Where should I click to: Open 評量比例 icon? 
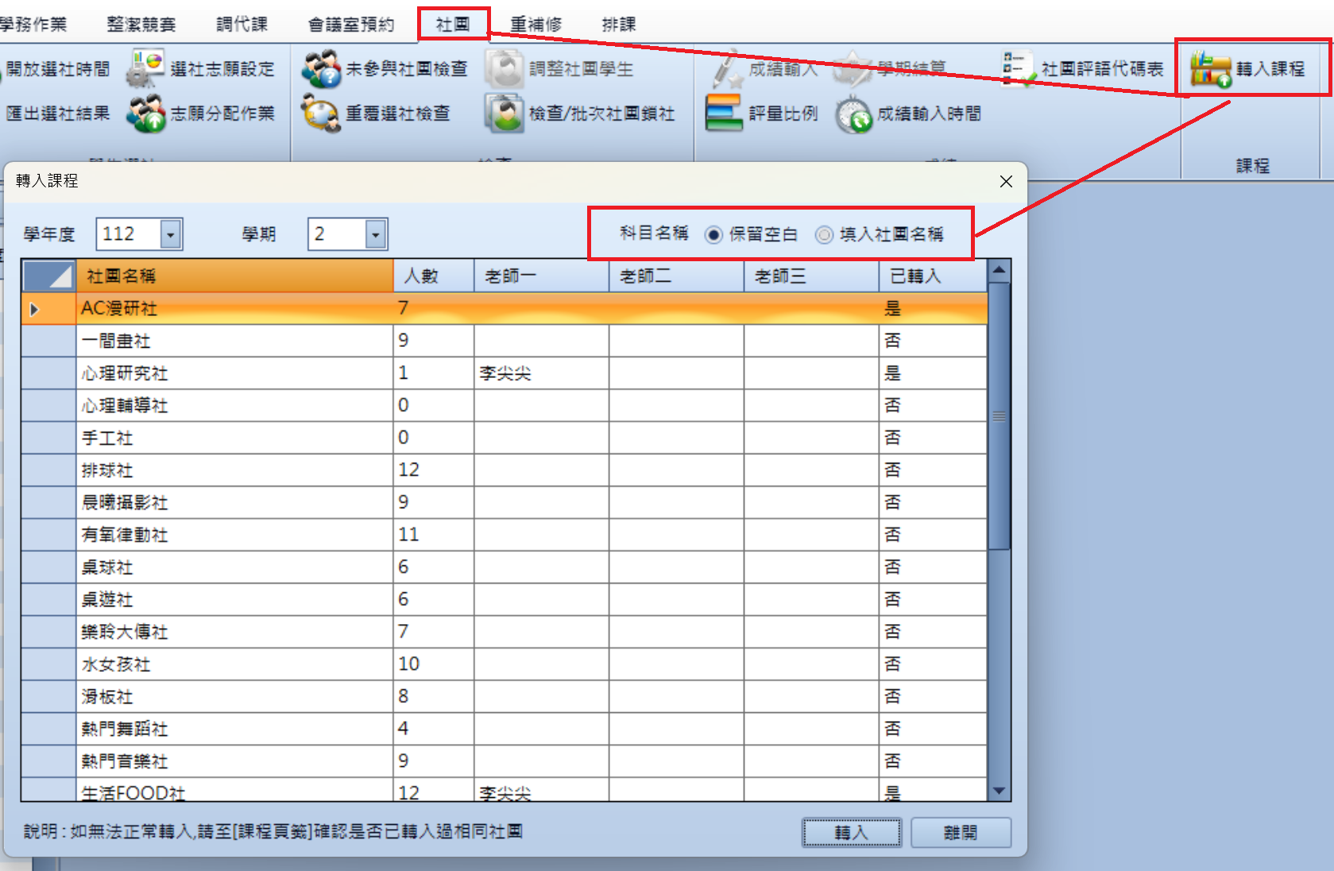724,114
